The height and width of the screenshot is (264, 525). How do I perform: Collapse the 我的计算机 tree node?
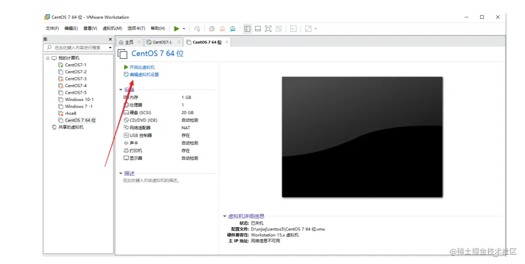48,58
